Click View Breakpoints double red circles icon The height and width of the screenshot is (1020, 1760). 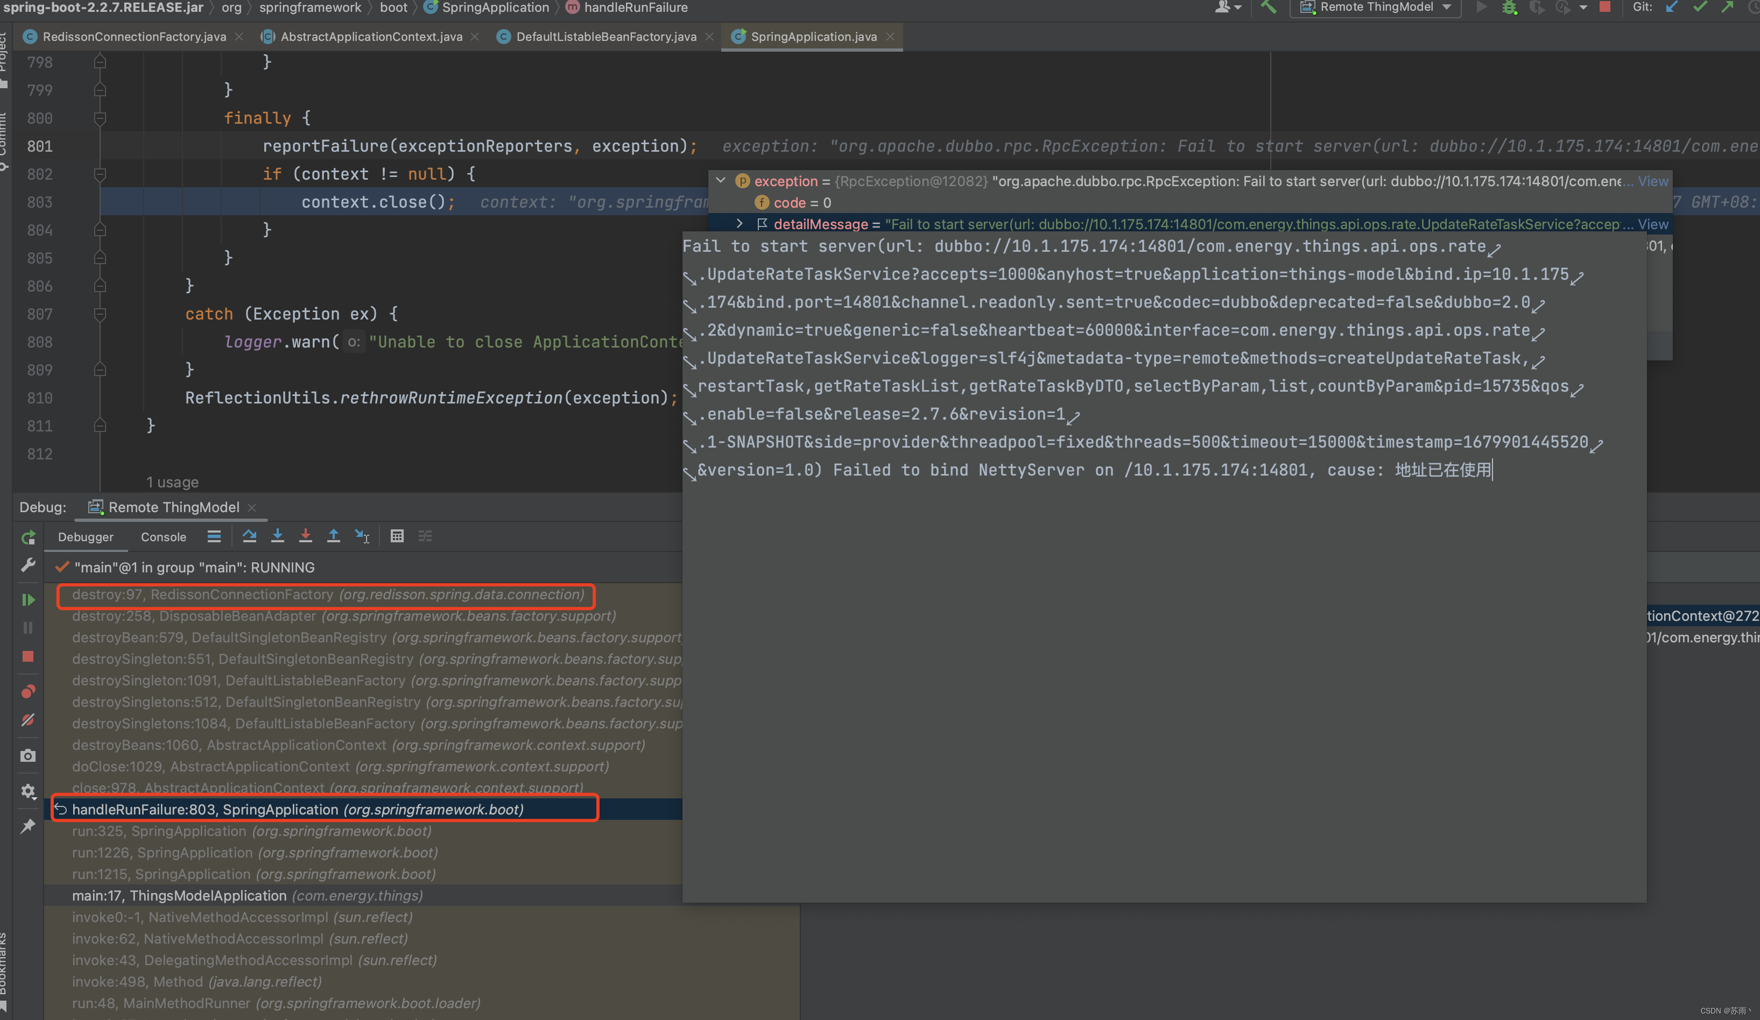click(x=28, y=691)
